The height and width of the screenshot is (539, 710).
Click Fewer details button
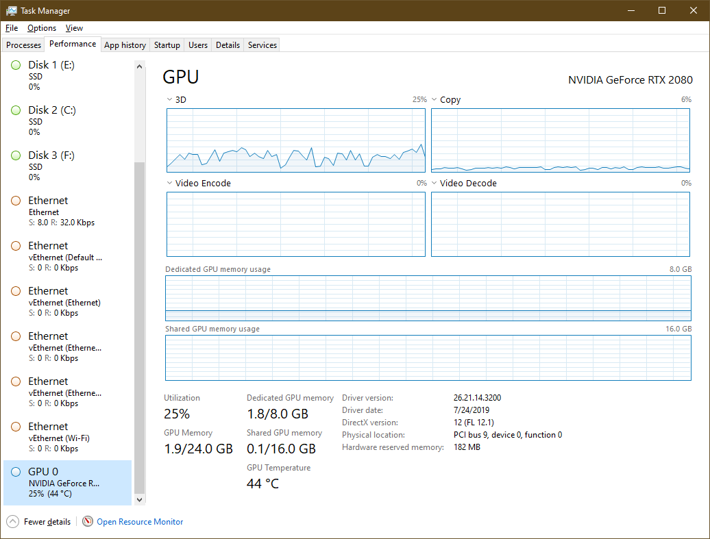pos(39,522)
